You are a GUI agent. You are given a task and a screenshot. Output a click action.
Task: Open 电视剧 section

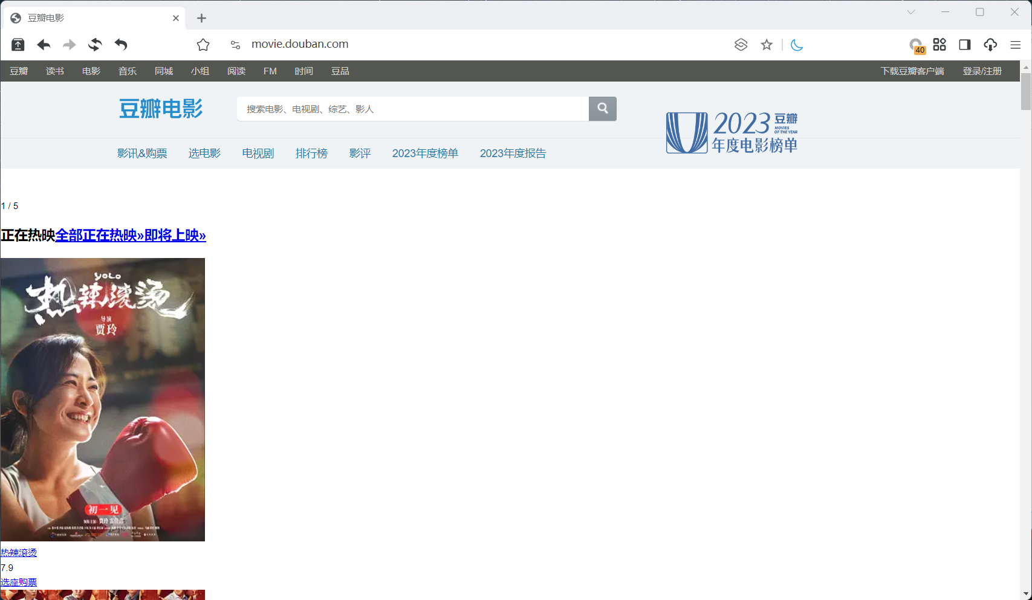(258, 153)
